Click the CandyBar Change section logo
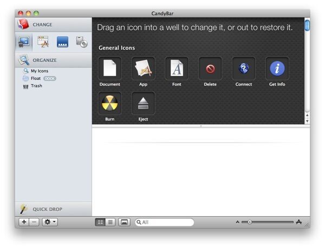Image resolution: width=325 pixels, height=248 pixels. tap(23, 24)
